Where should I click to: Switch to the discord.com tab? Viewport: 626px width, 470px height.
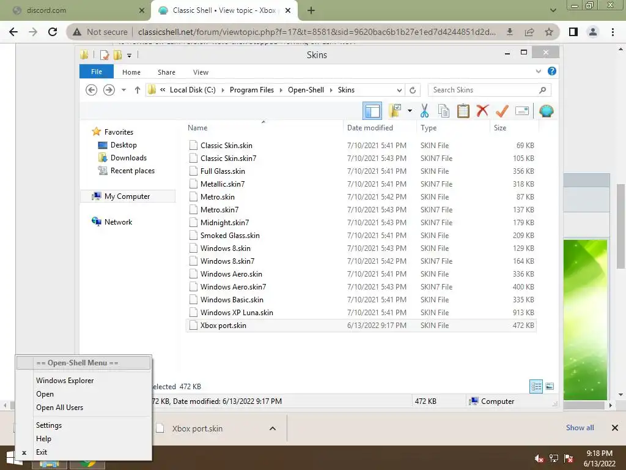pyautogui.click(x=76, y=10)
